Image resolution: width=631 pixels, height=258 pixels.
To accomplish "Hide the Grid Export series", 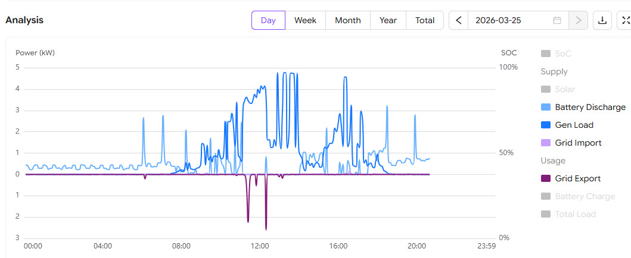I will coord(546,178).
